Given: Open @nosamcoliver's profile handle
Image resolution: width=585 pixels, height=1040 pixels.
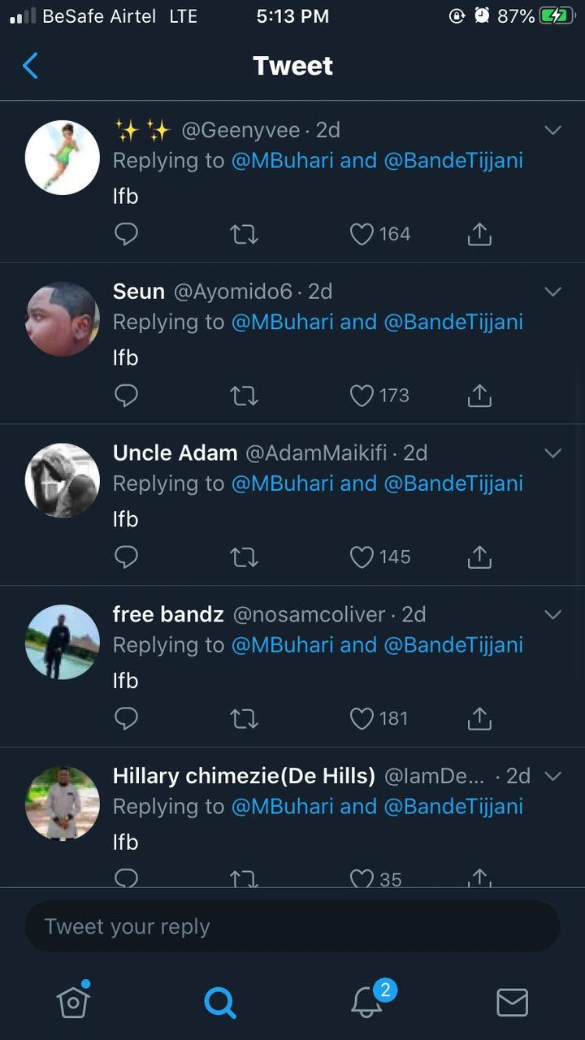Looking at the screenshot, I should 309,615.
